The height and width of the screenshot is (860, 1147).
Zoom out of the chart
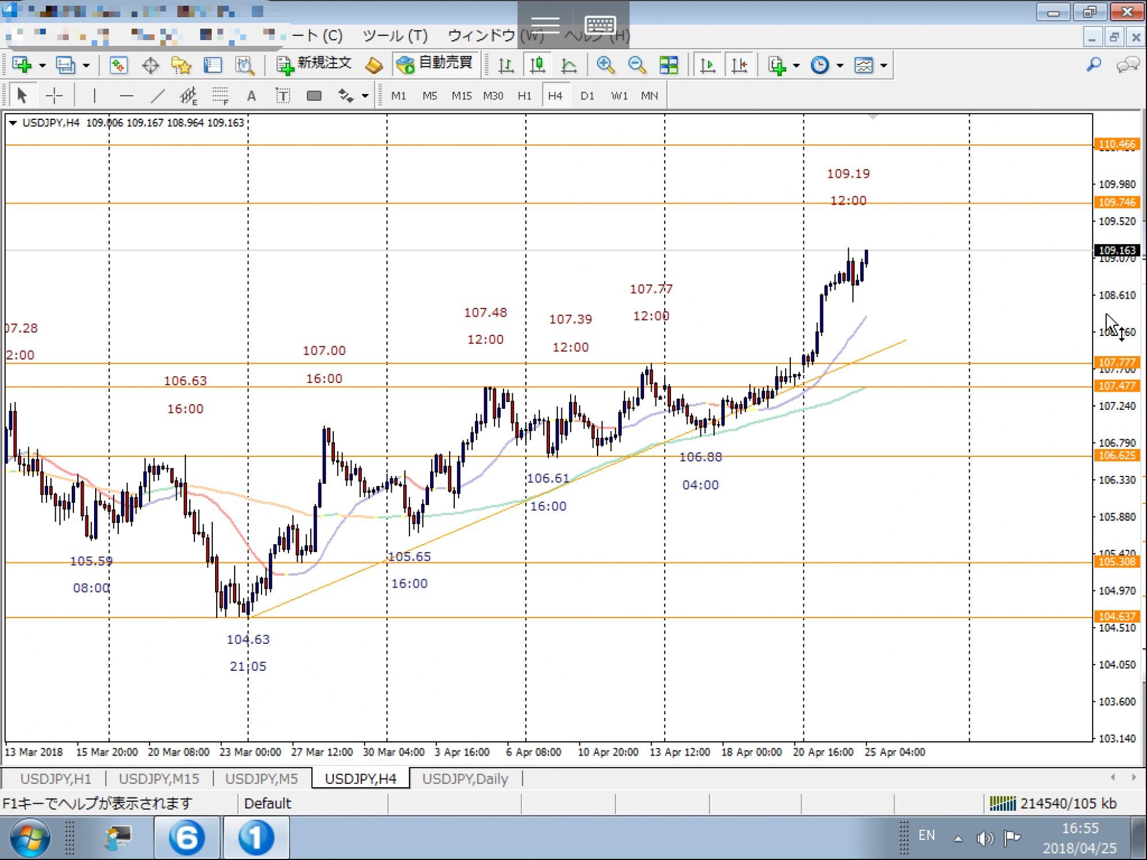(637, 65)
